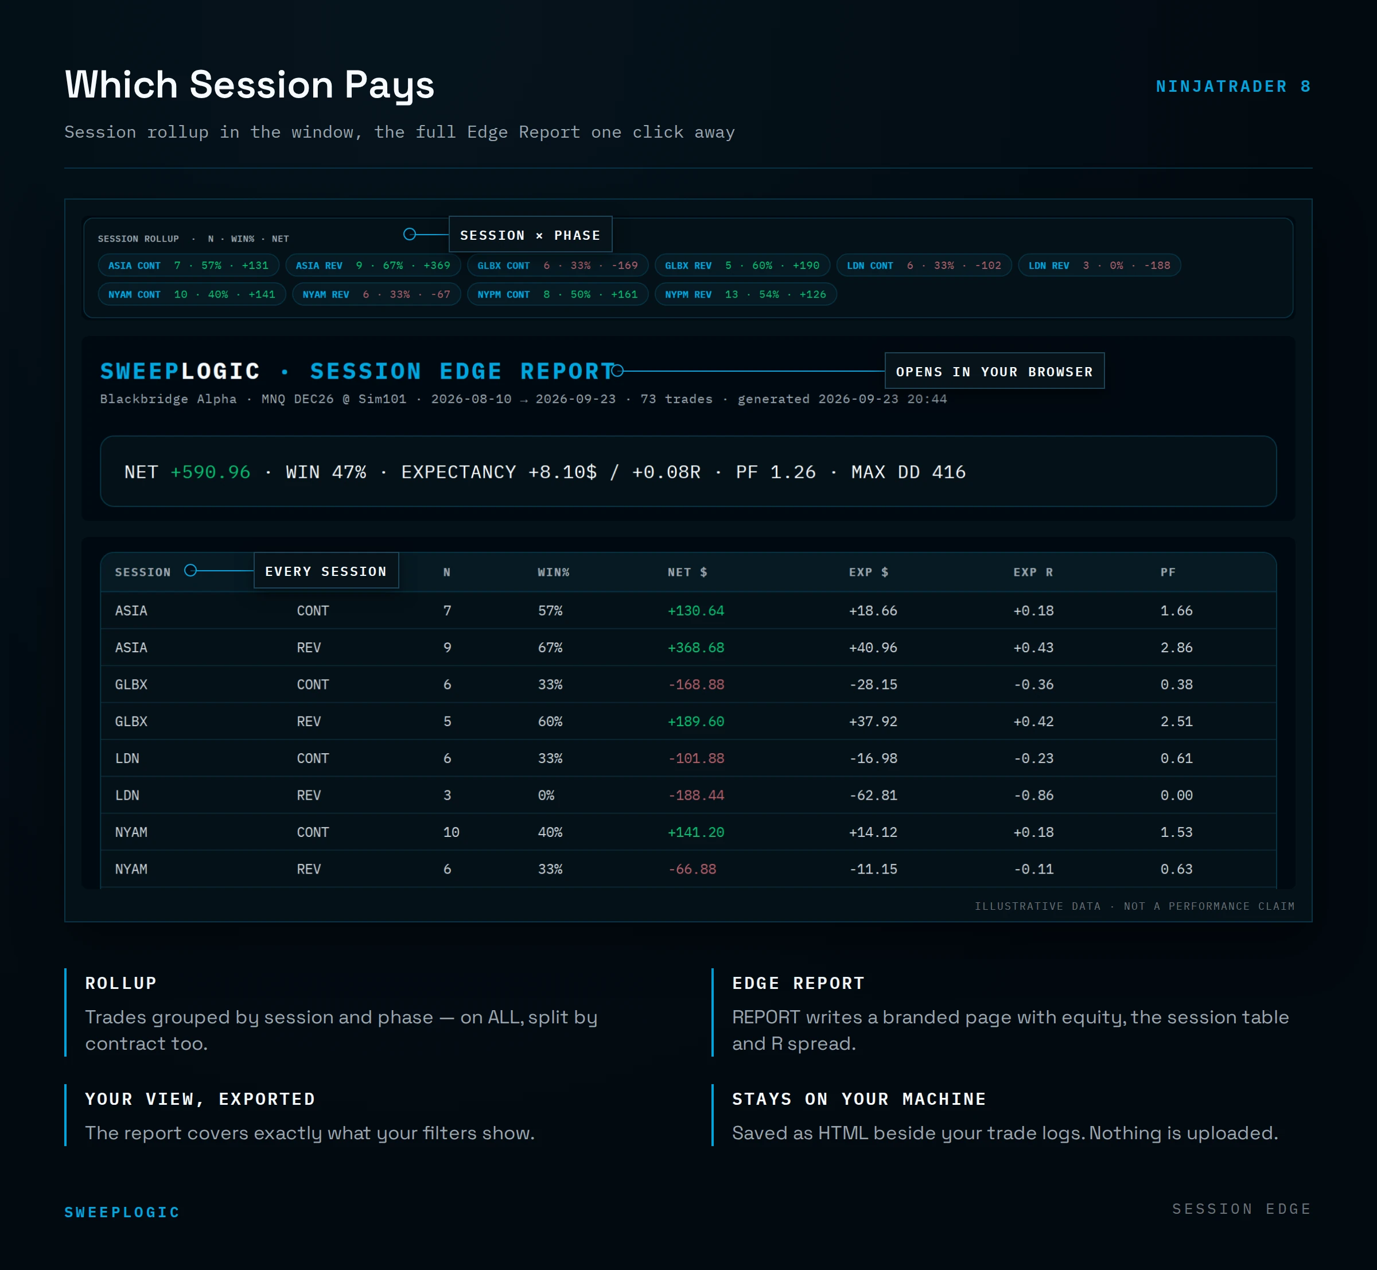1377x1270 pixels.
Task: Click the -188.44 net value
Action: [x=696, y=795]
